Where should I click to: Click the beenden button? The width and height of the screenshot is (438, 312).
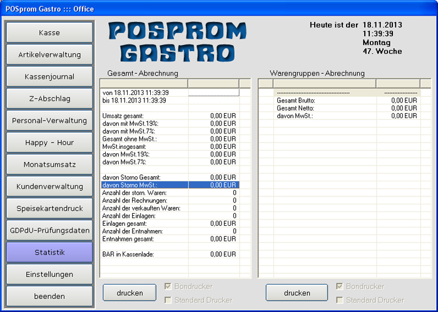(49, 296)
